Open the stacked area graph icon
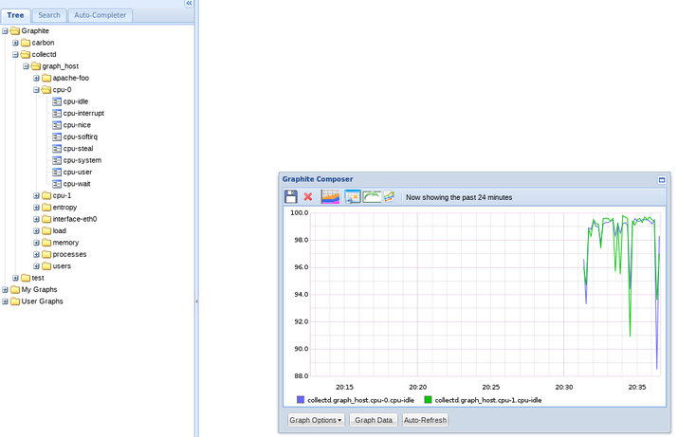The image size is (678, 437). pos(330,196)
